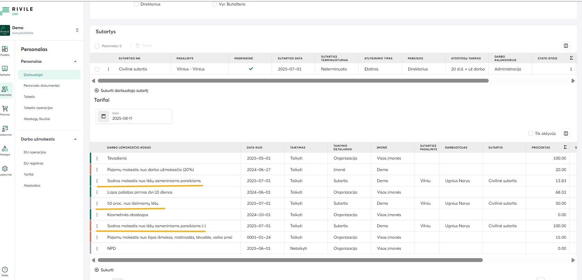582x280 pixels.
Task: Click the Gidas help icon
Action: 5,270
